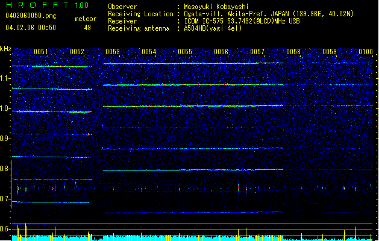Select the file name 0402060050.png

coord(31,16)
